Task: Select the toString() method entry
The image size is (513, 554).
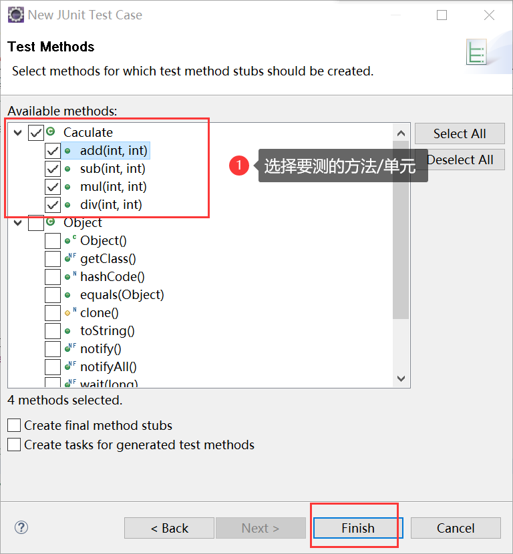Action: (107, 330)
